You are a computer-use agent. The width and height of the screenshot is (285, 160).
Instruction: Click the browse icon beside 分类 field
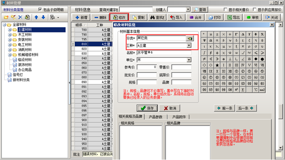[x=190, y=38]
